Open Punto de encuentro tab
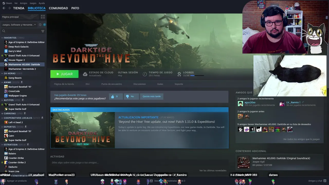This screenshot has width=329, height=185. [112, 84]
